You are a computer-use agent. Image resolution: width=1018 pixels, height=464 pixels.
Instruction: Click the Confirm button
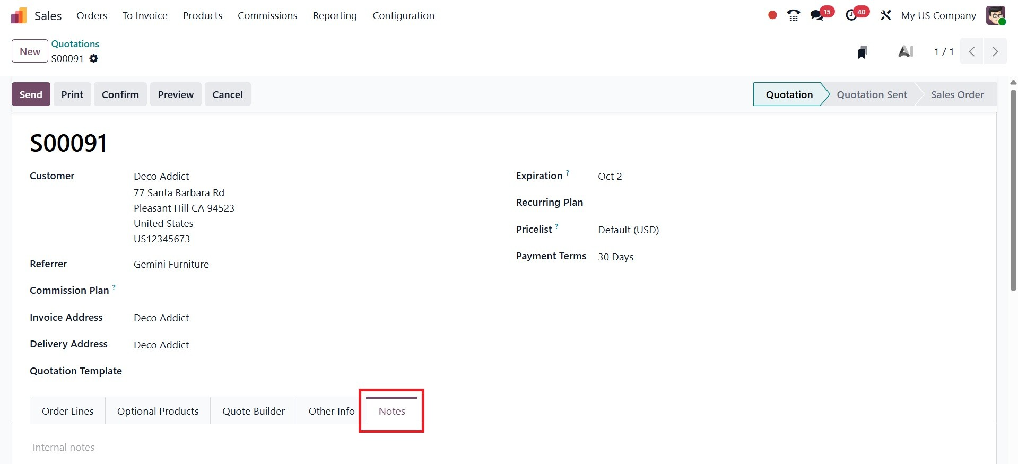coord(120,94)
